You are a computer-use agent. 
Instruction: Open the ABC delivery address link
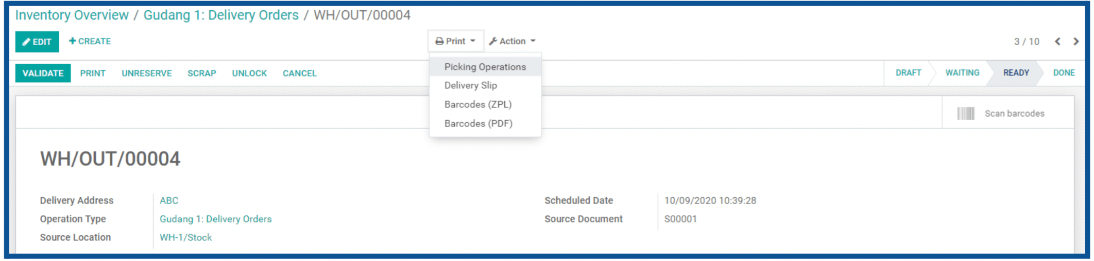click(169, 200)
